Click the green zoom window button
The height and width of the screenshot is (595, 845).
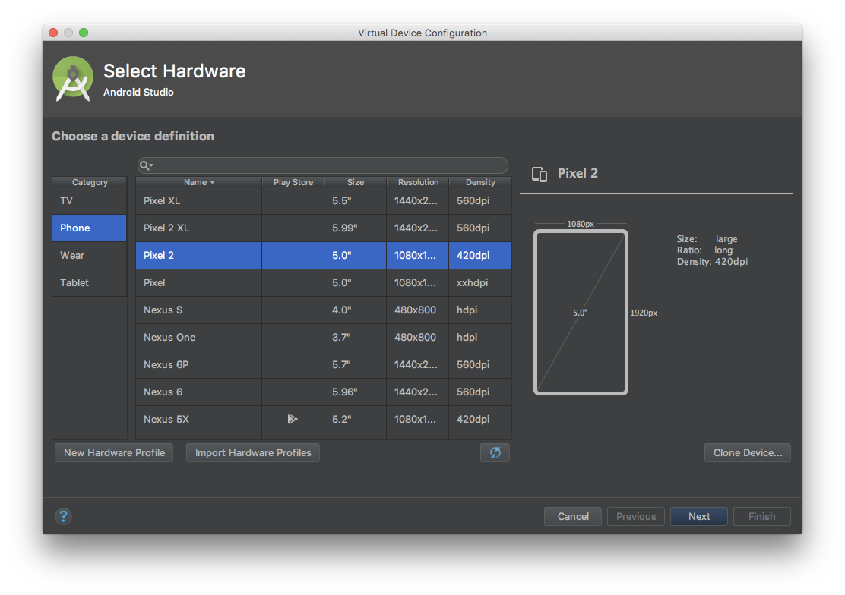(x=84, y=33)
